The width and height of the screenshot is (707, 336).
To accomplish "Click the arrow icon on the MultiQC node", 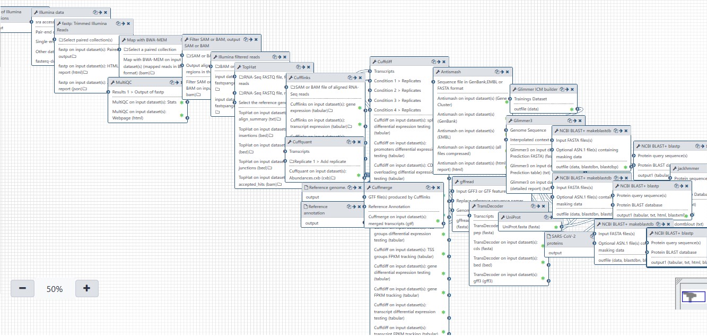I will (x=178, y=82).
